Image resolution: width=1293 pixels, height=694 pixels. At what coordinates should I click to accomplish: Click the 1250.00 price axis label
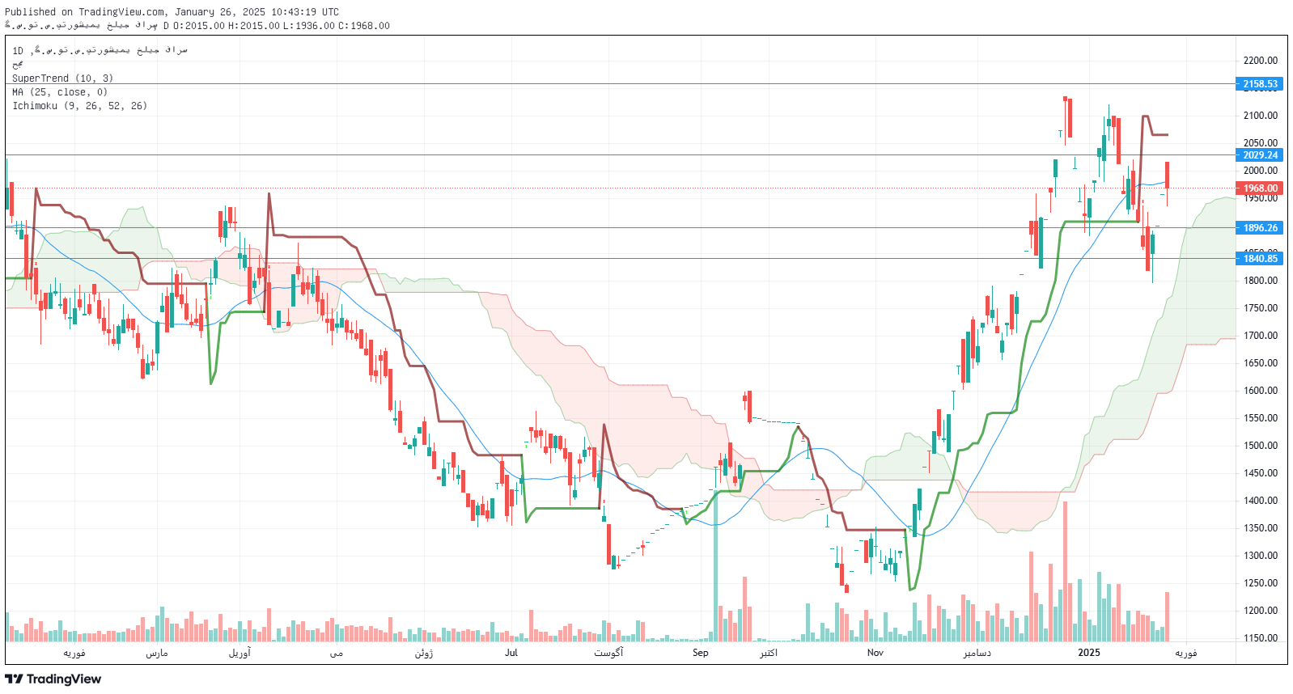point(1261,583)
